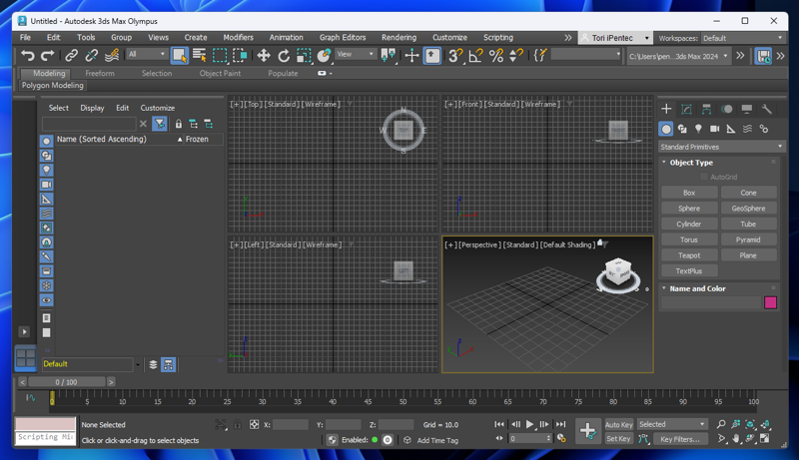Toggle Percent Snap icon
The image size is (799, 460).
[x=495, y=56]
